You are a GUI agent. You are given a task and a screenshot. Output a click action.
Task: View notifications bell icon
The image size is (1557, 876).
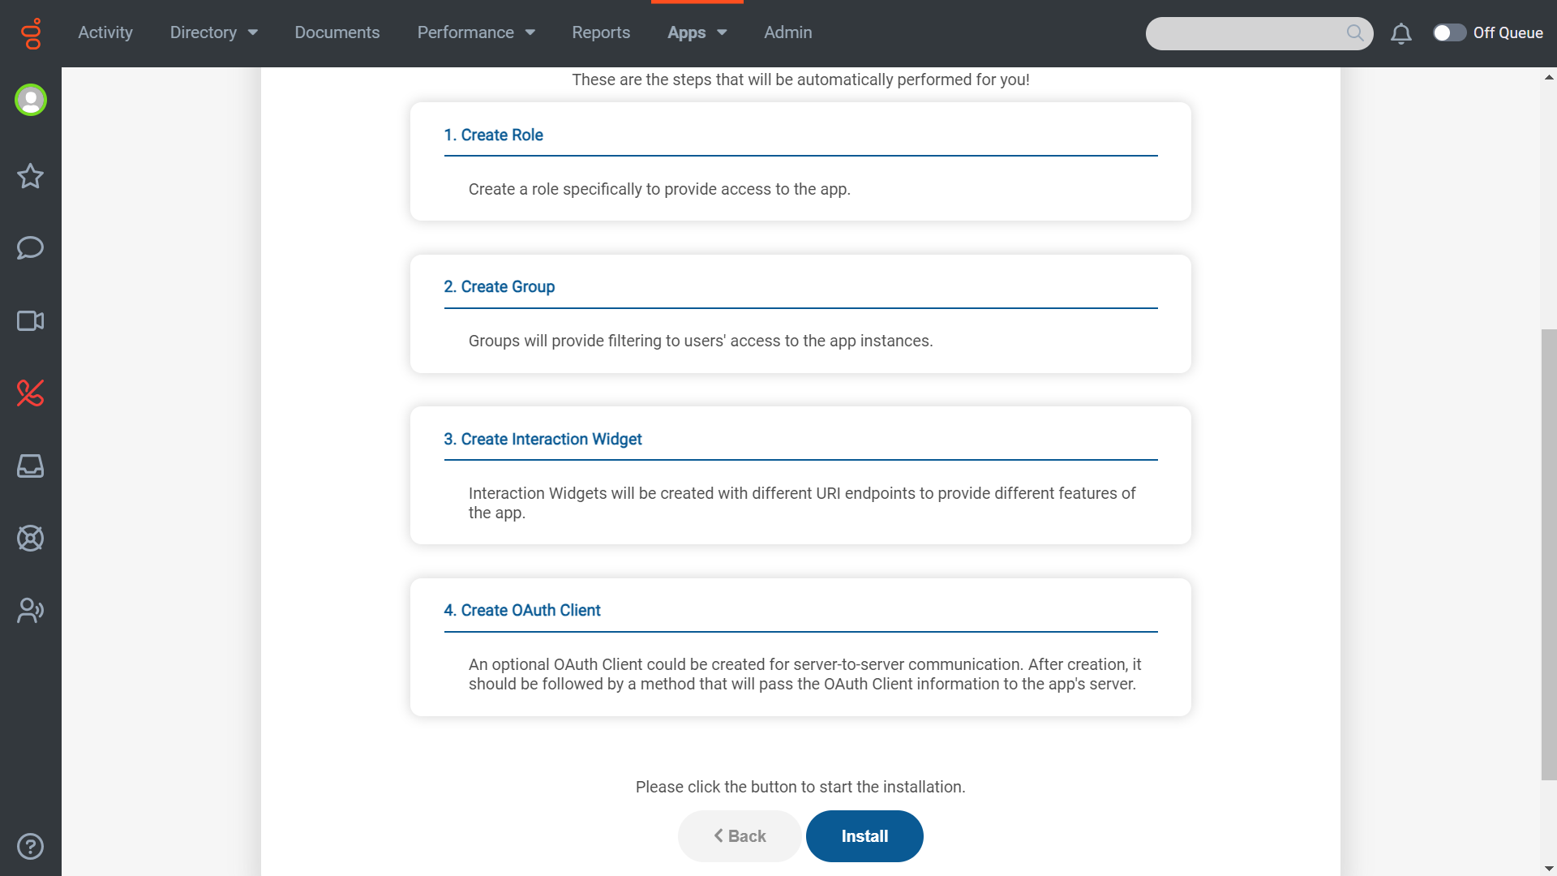click(1401, 33)
